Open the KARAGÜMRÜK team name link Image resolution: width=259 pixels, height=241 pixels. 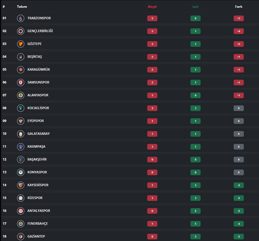pos(39,69)
